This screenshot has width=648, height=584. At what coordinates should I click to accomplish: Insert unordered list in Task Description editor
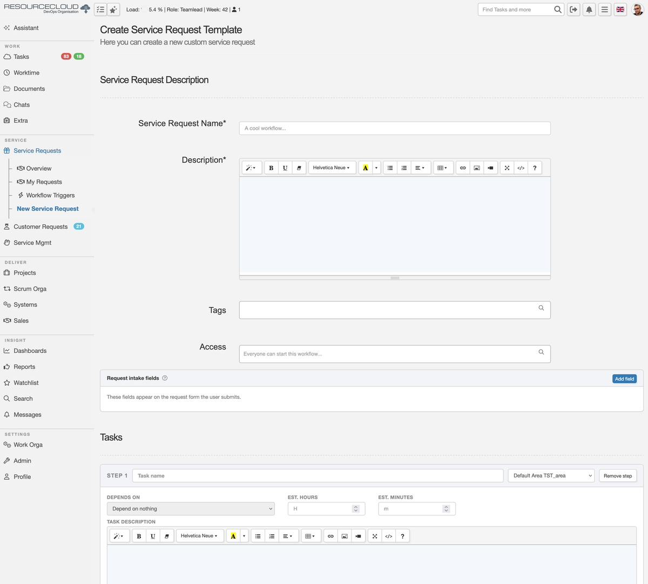coord(258,536)
